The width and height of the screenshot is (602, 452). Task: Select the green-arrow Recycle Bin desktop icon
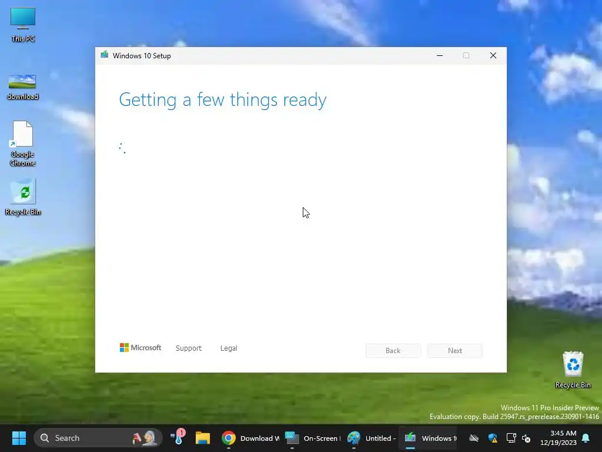[x=23, y=197]
